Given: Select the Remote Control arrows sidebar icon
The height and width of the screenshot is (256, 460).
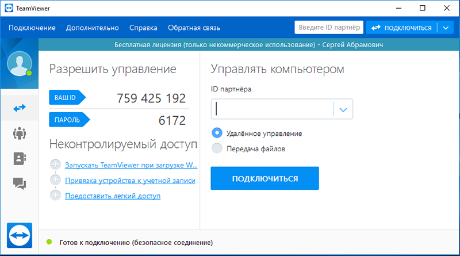Looking at the screenshot, I should [x=20, y=108].
